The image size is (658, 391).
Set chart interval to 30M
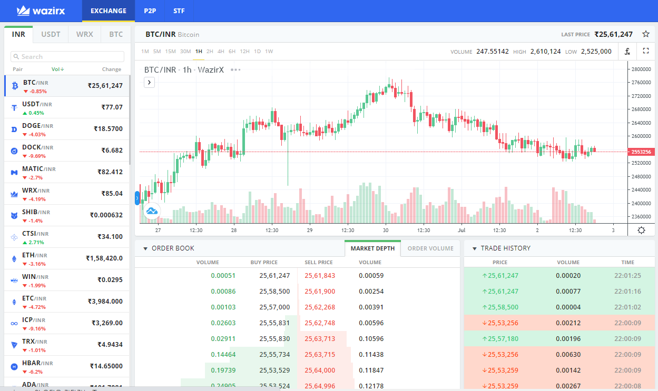point(185,52)
